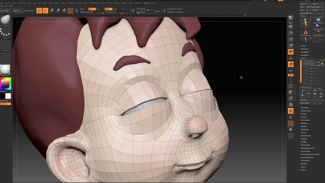Expand the Morph Target sub-palette
The width and height of the screenshot is (325, 183).
(306, 136)
